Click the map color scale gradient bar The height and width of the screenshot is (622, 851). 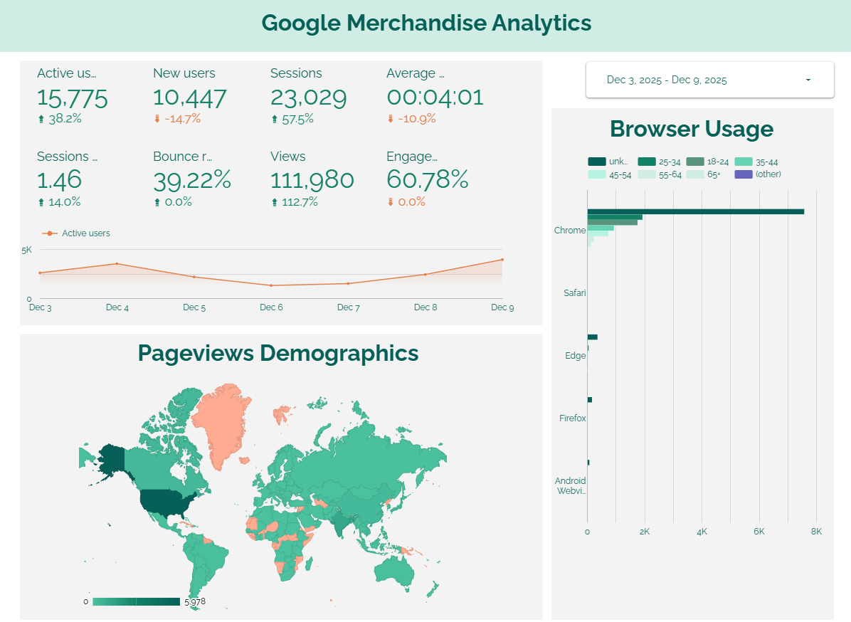136,602
